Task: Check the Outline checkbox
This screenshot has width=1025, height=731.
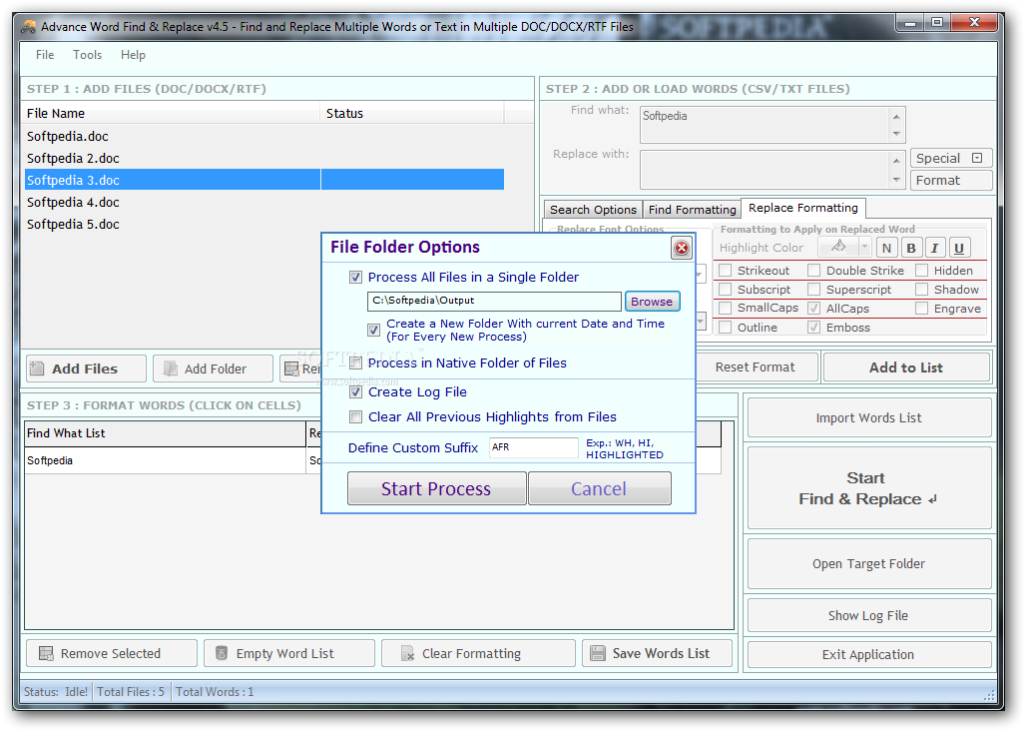Action: [725, 328]
